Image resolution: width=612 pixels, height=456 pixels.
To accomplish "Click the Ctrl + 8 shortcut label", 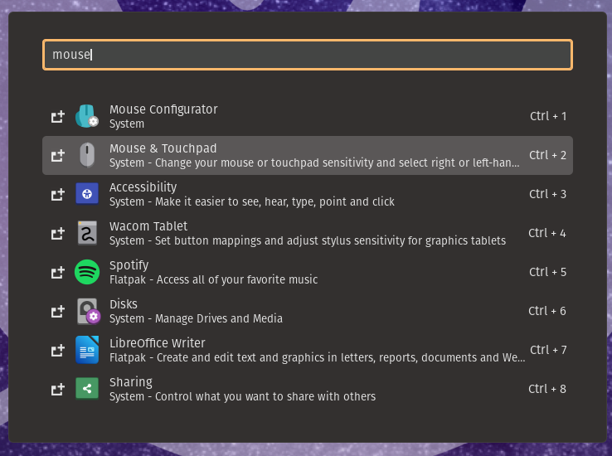I will [547, 389].
